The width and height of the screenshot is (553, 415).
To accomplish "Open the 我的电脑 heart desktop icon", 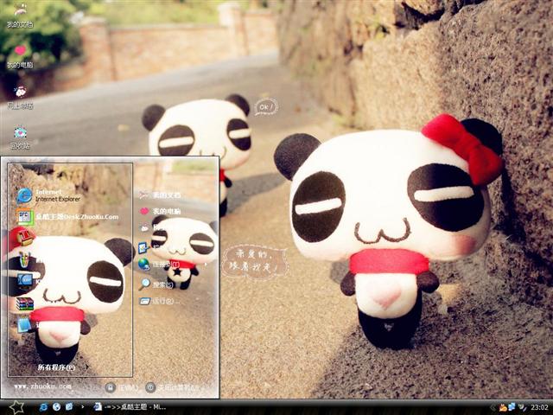I will click(x=20, y=55).
